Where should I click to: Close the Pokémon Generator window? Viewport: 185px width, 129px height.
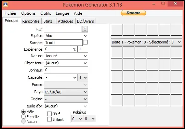tap(175, 3)
